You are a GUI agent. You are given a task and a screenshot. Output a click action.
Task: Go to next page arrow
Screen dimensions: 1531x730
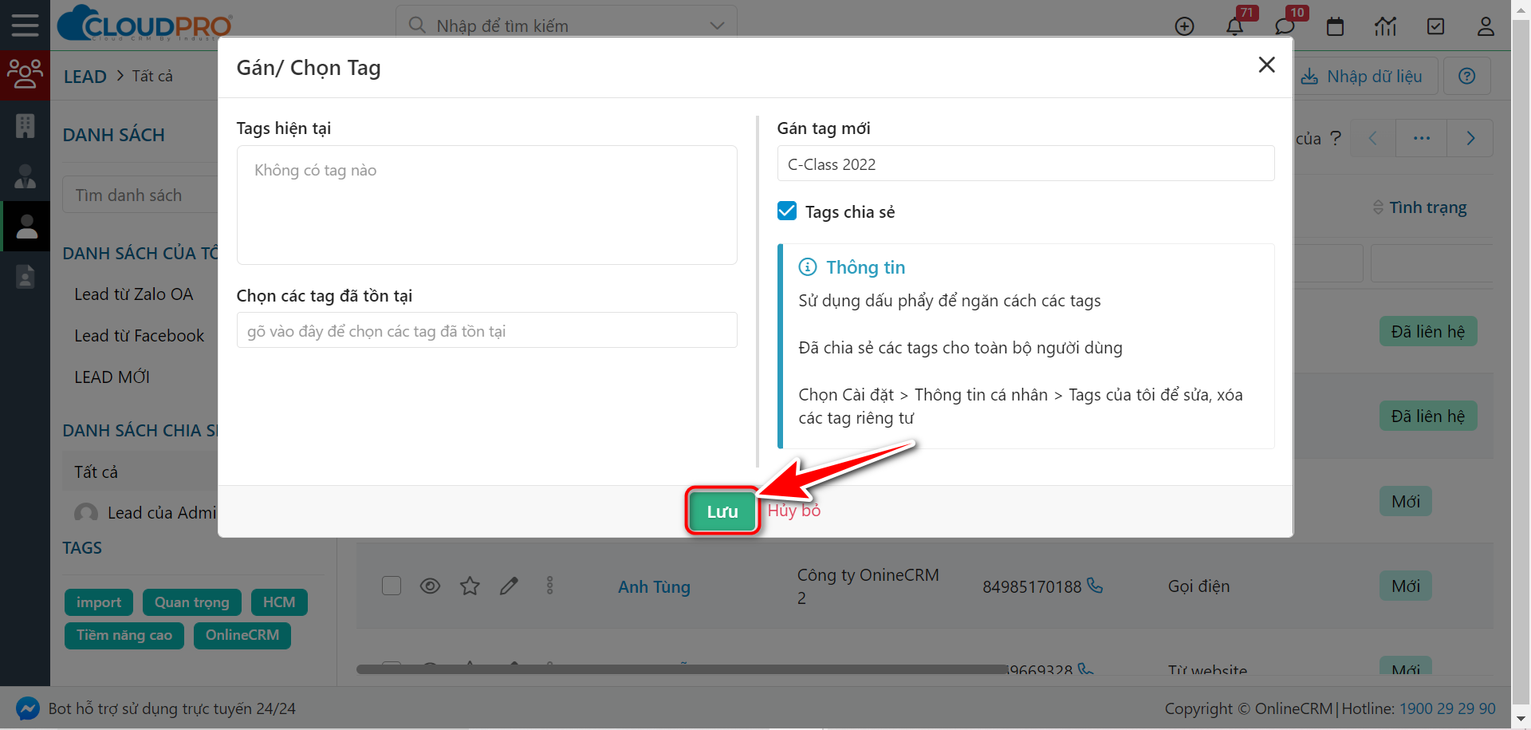click(x=1470, y=138)
